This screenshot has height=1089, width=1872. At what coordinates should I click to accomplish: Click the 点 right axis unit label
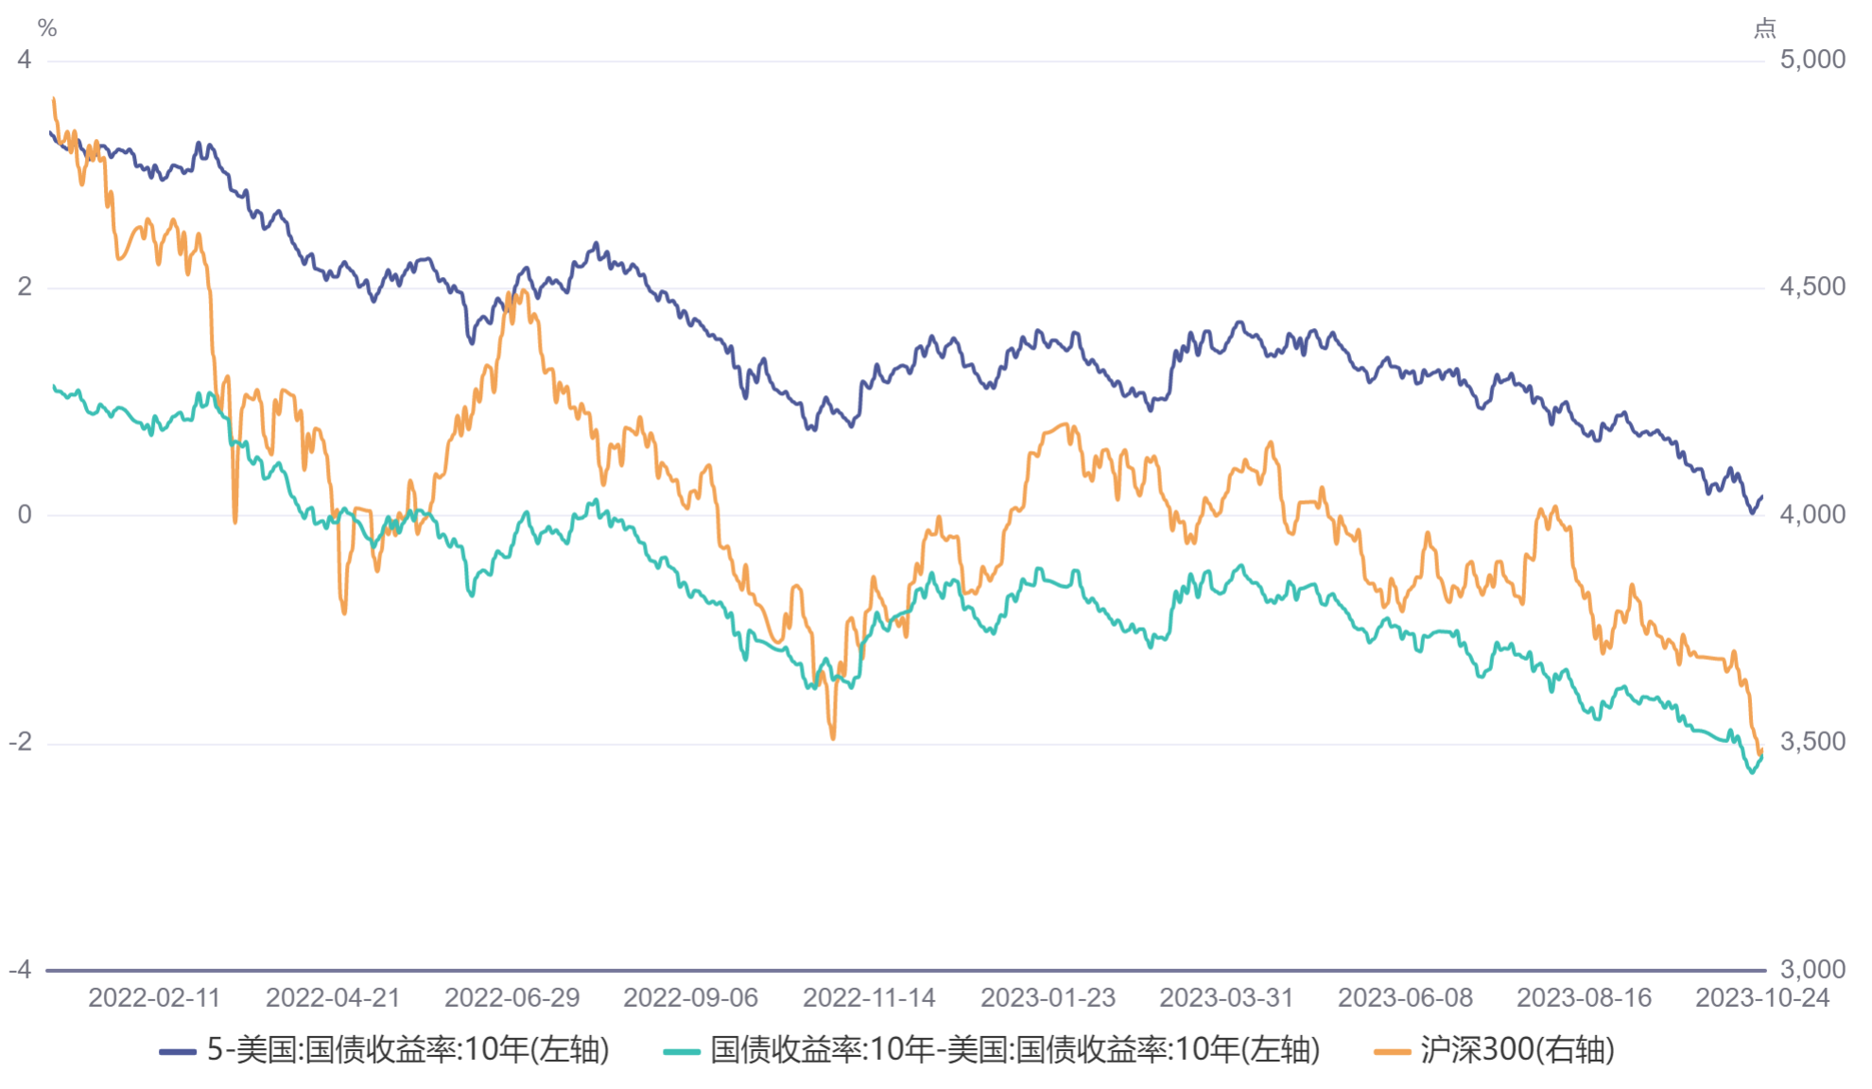click(1764, 29)
